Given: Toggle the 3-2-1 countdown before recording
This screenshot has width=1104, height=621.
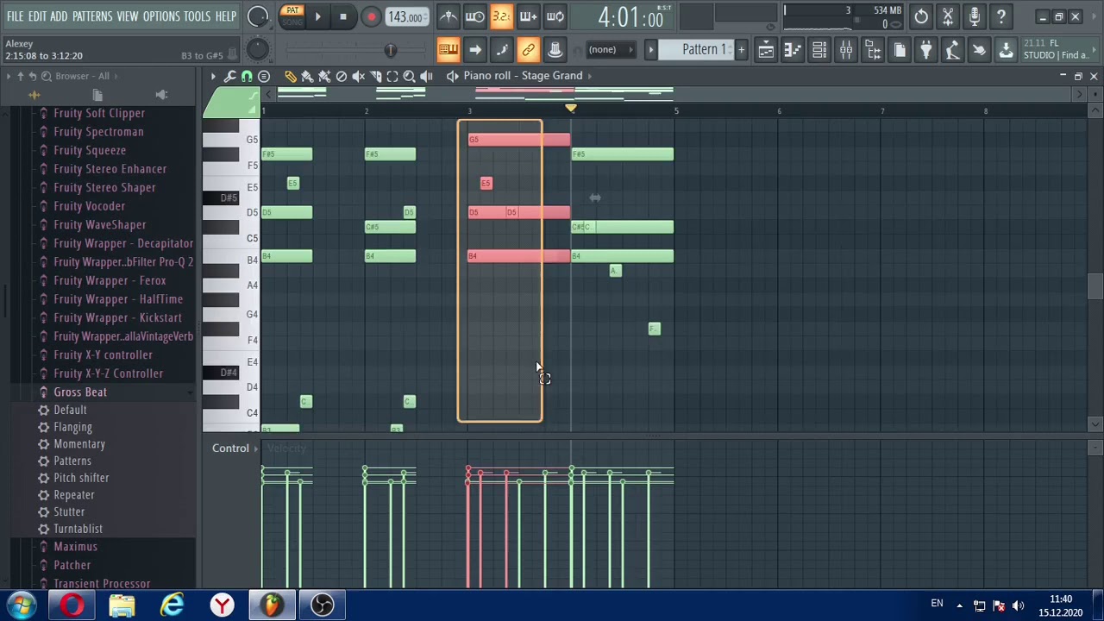Looking at the screenshot, I should pyautogui.click(x=501, y=16).
